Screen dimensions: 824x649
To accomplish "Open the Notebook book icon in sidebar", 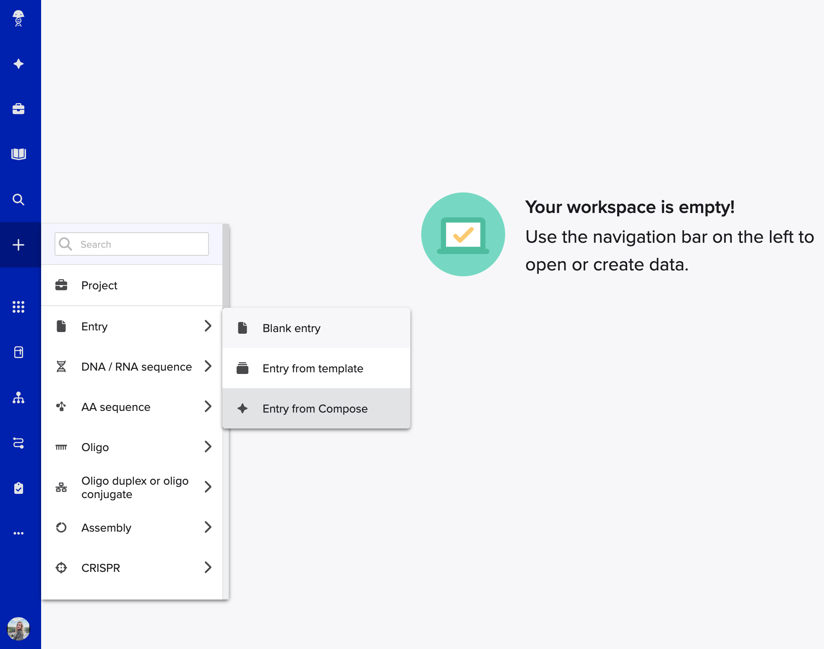I will 18,154.
